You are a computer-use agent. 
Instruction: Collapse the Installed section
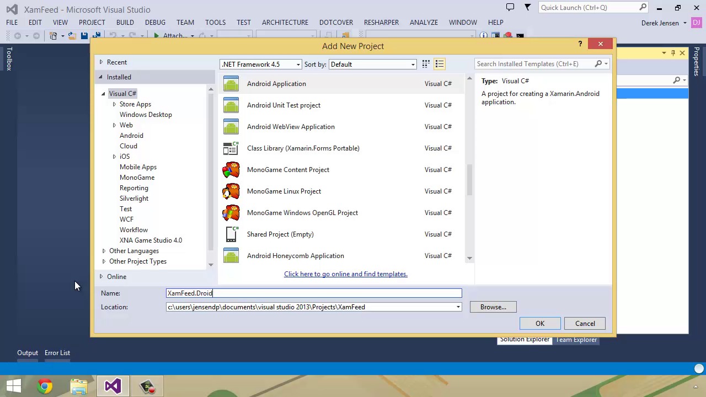[x=101, y=77]
